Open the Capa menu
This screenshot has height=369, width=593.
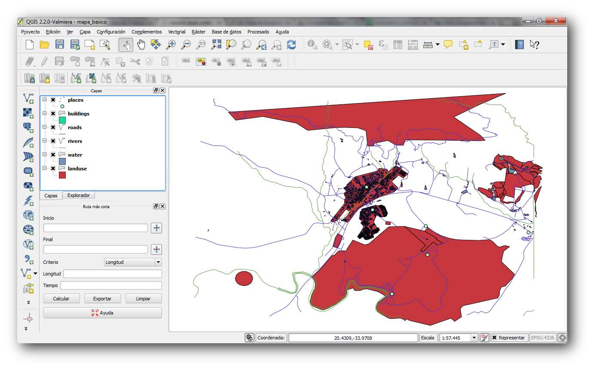[x=85, y=32]
